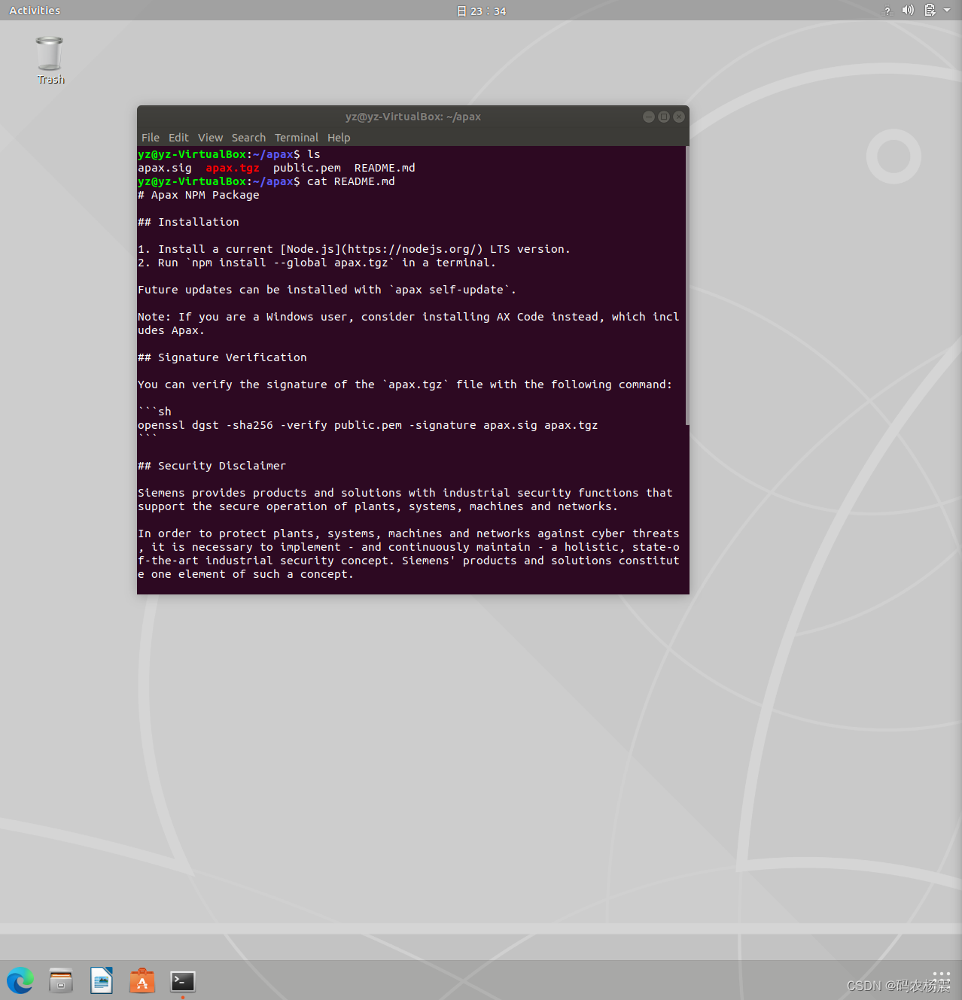The image size is (962, 1000).
Task: Click the '## Signature Verification' heading
Action: [222, 357]
